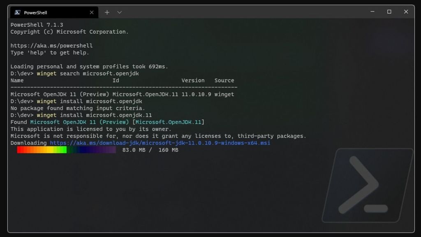Minimize the terminal window
The width and height of the screenshot is (421, 237).
point(372,12)
